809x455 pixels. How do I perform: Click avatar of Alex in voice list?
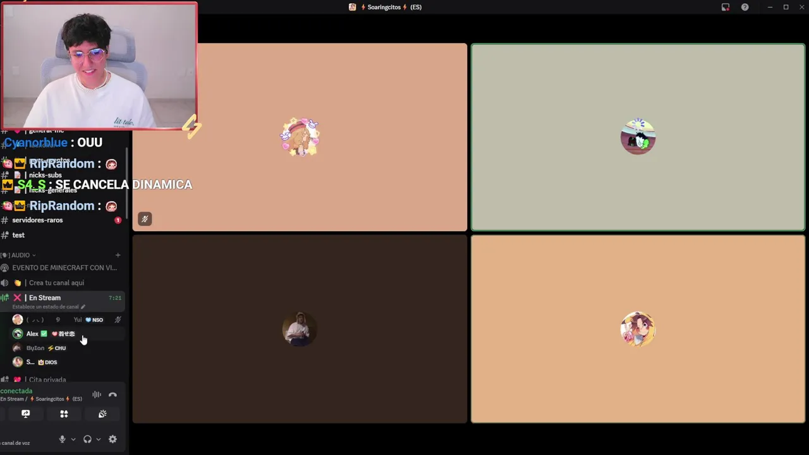pyautogui.click(x=18, y=334)
